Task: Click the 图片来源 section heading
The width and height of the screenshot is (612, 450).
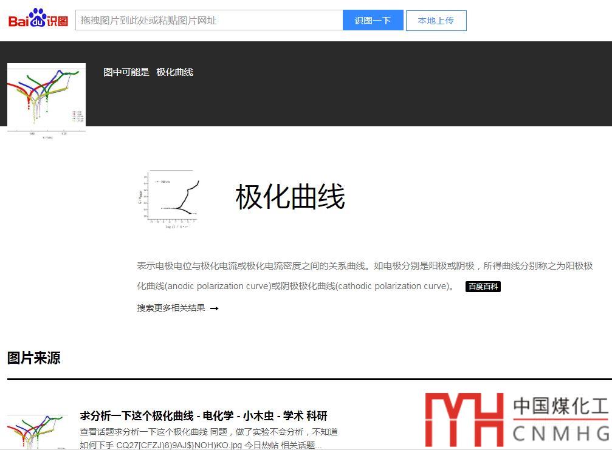Action: (x=34, y=358)
